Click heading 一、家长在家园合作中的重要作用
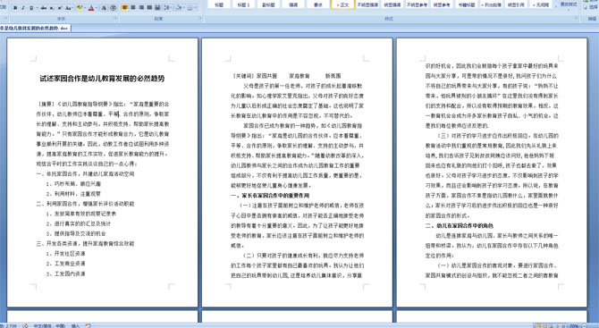599x328 pixels. (x=270, y=196)
